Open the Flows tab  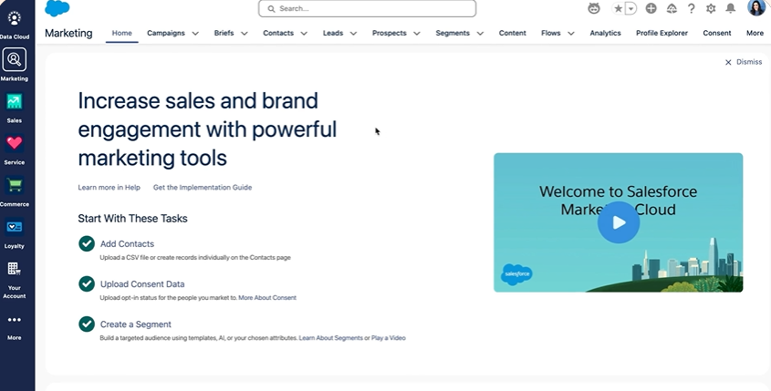point(551,33)
